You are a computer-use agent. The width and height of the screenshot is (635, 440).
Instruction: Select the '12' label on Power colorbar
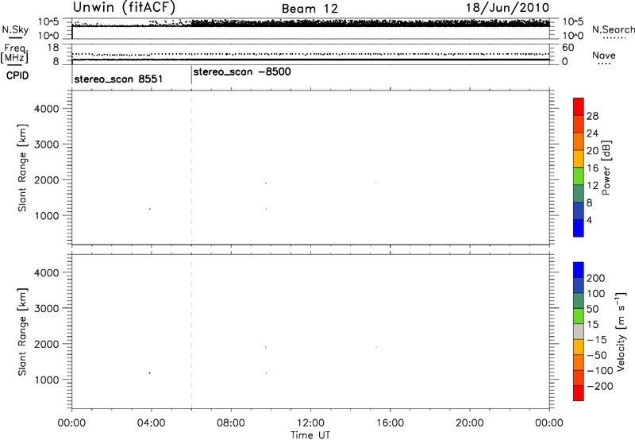tap(592, 186)
